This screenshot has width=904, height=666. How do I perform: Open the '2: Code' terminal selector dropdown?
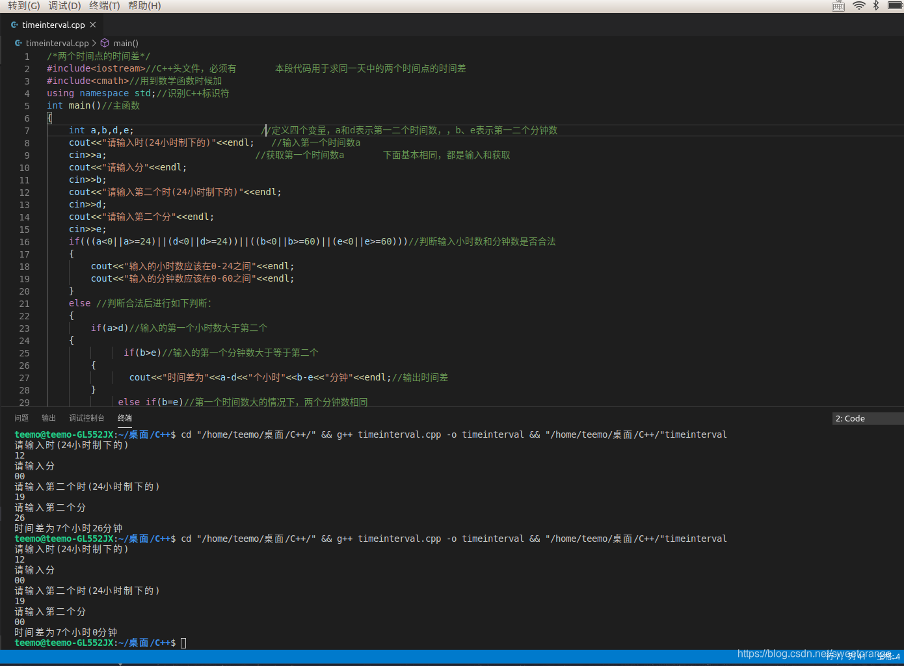pyautogui.click(x=868, y=418)
